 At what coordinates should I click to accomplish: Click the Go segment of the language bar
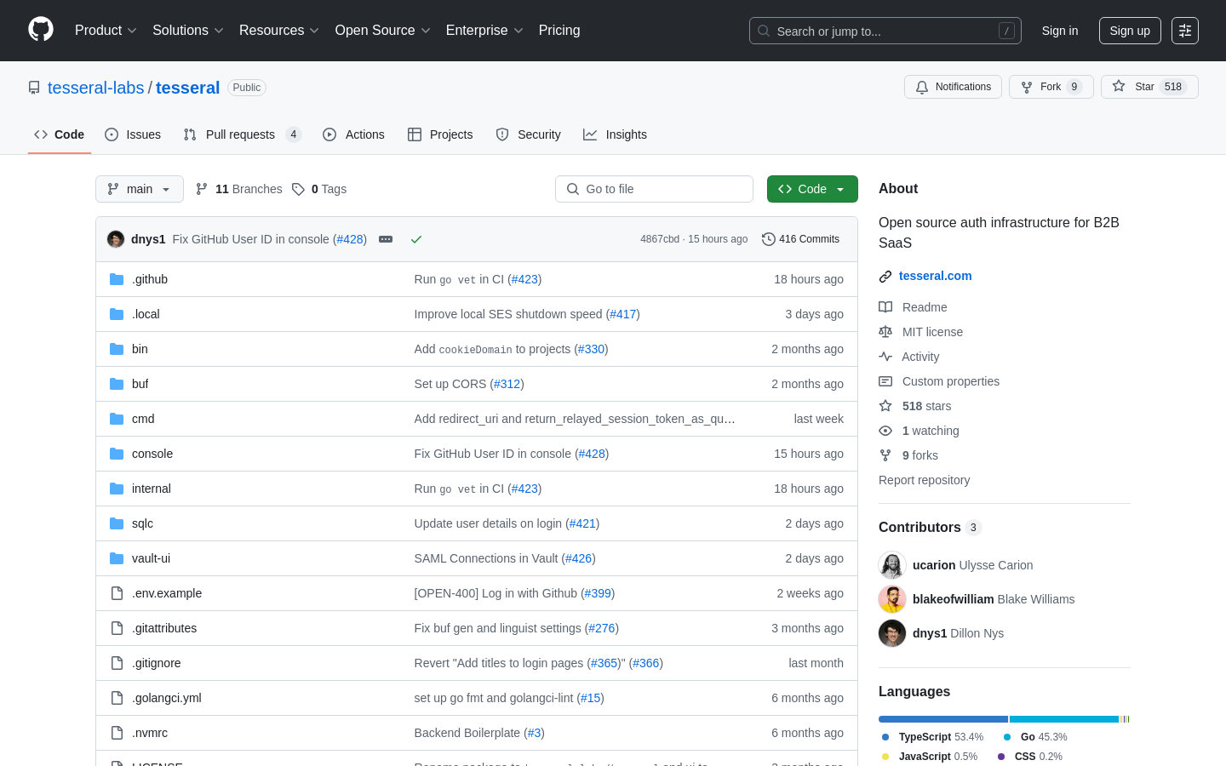click(1064, 719)
